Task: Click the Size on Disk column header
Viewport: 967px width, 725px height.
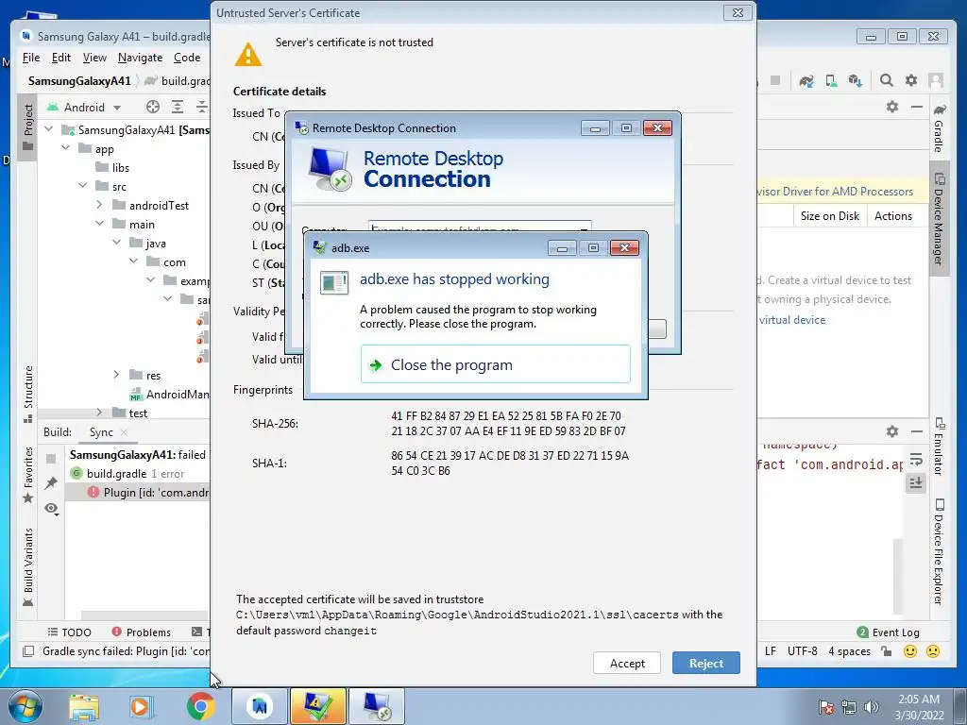Action: point(829,216)
